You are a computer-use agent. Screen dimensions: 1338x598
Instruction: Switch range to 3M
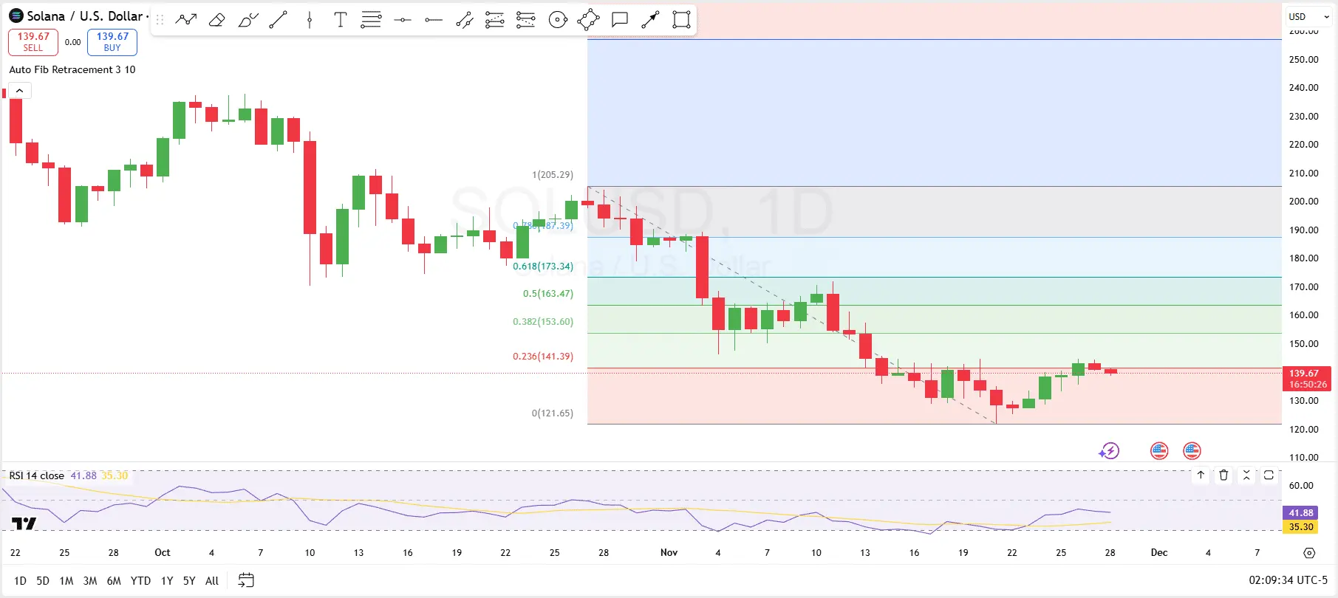tap(89, 581)
